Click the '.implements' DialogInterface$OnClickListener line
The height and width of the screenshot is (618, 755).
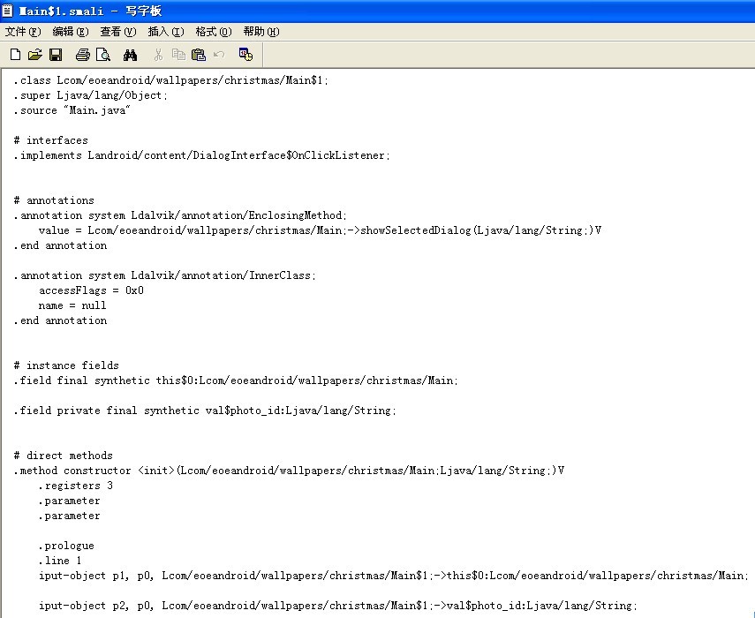click(201, 155)
